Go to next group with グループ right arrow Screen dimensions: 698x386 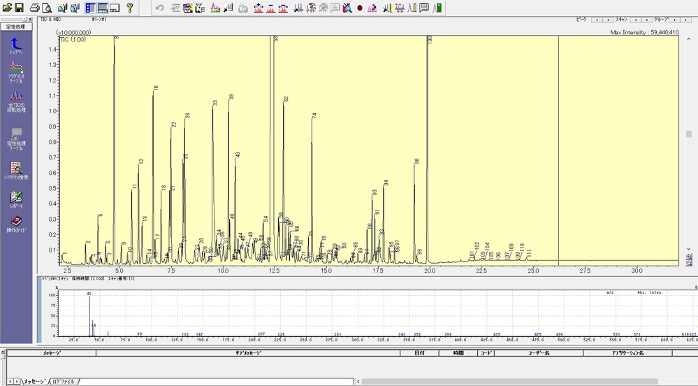[x=686, y=20]
